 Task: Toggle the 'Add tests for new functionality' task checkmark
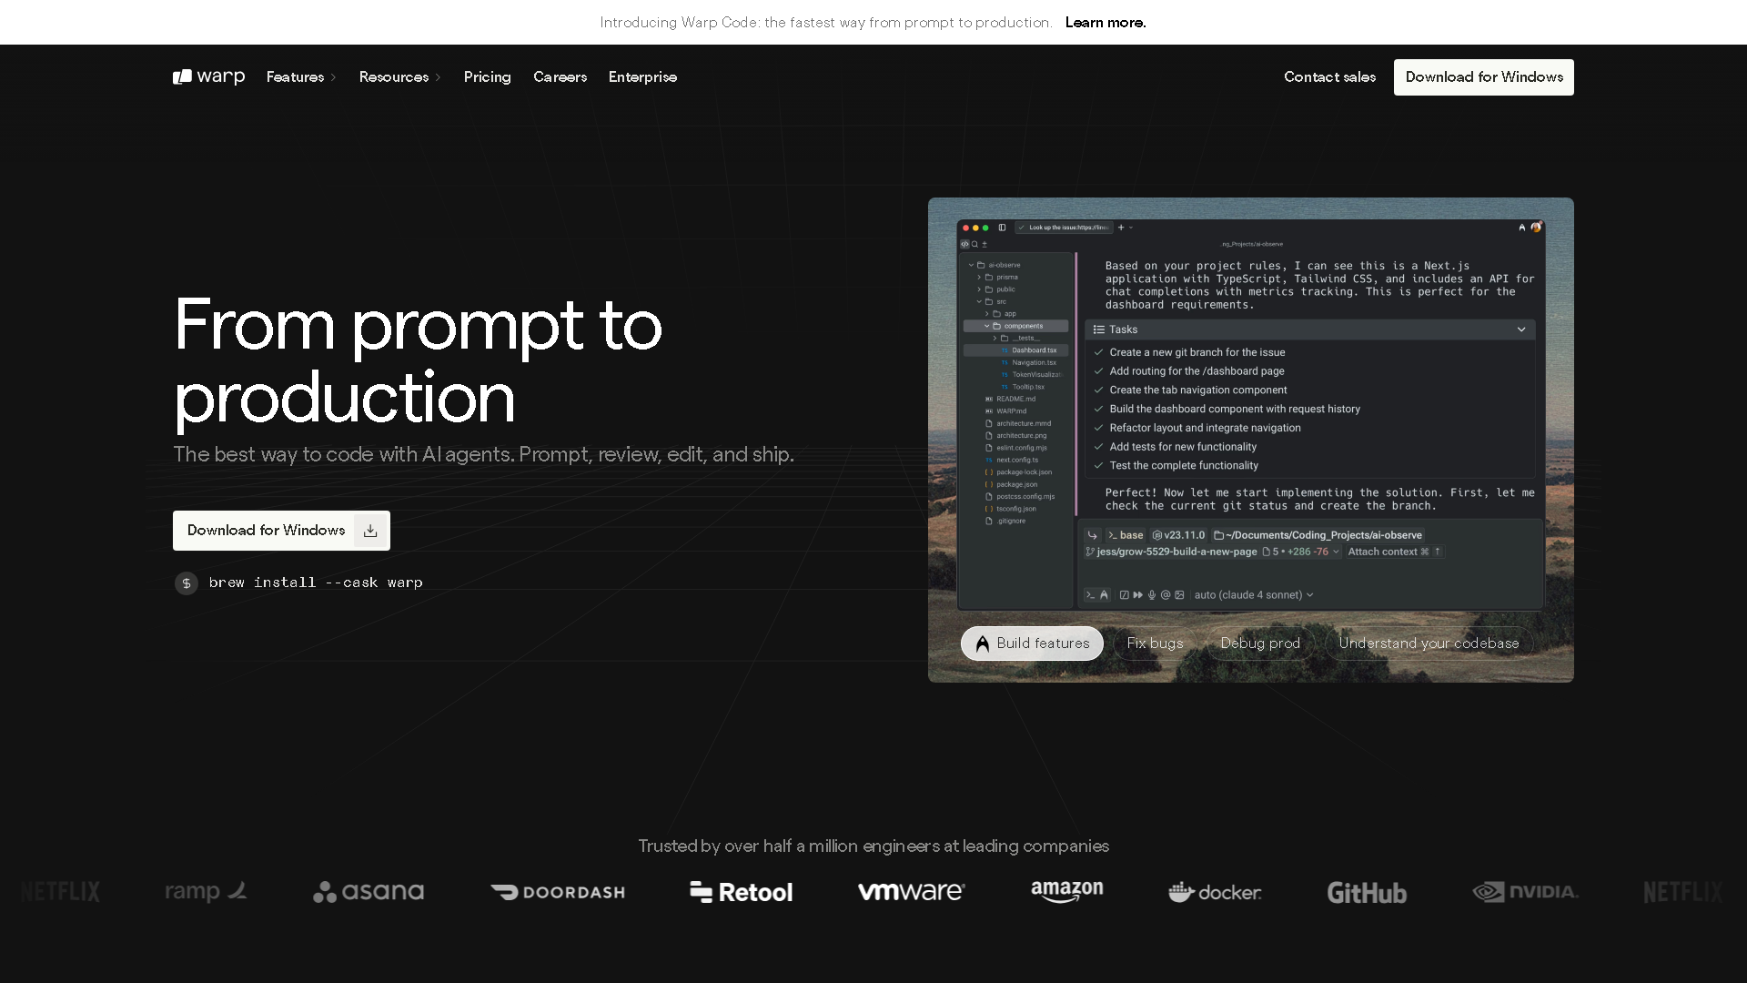pyautogui.click(x=1098, y=447)
